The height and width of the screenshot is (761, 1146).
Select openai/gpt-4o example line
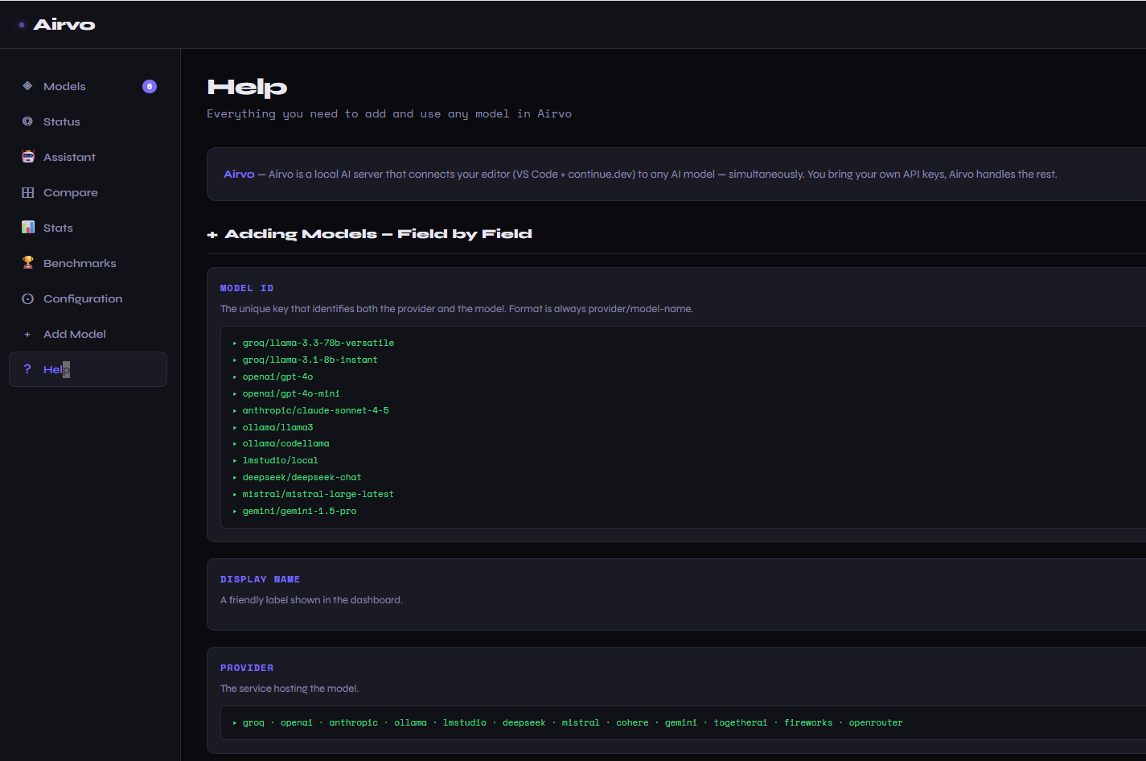coord(277,376)
